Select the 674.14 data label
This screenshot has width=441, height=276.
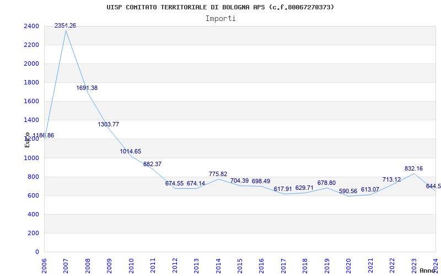196,183
